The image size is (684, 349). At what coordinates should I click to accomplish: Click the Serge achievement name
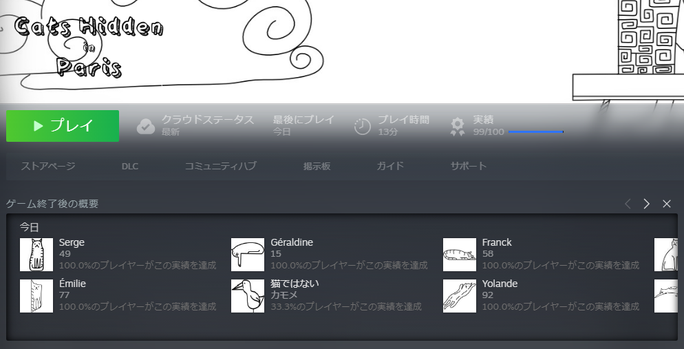[x=72, y=242]
